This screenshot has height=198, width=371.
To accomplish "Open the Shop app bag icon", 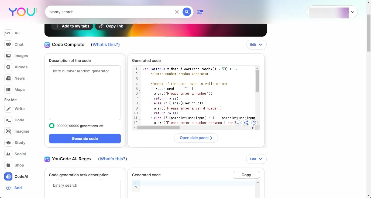I will [8, 165].
